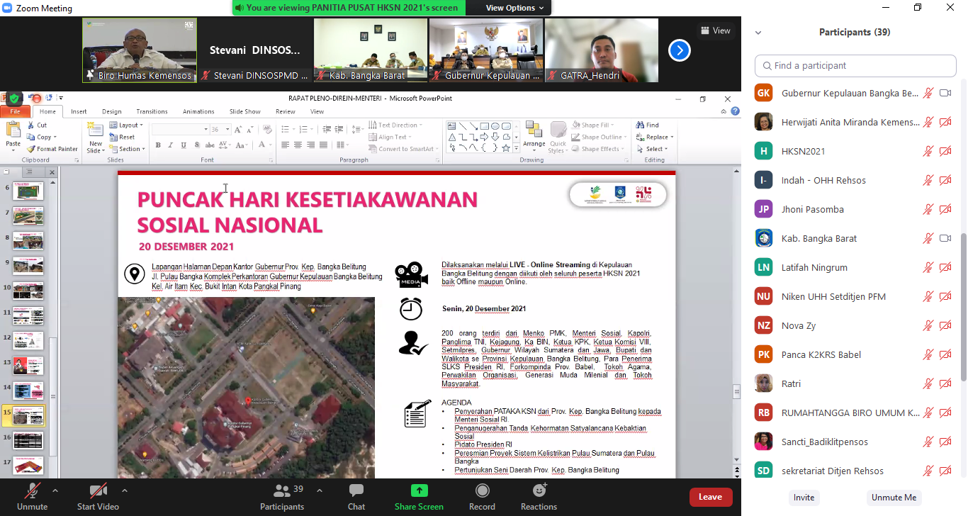Open the Participants list icon
Image resolution: width=968 pixels, height=516 pixels.
(x=282, y=491)
